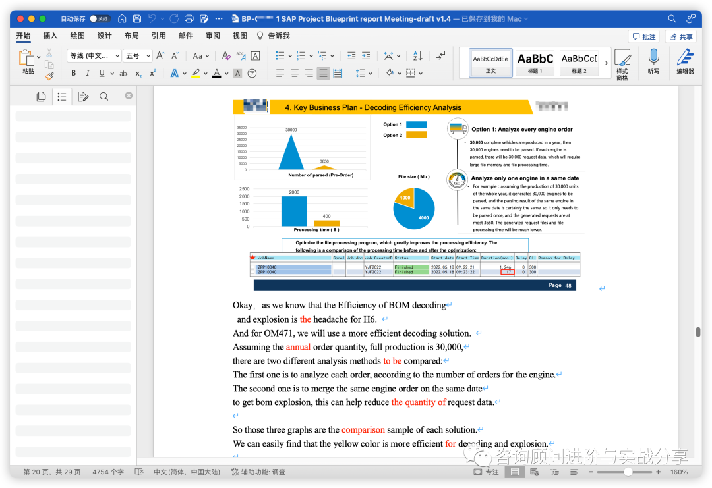
Task: Clear all formatting icon
Action: 226,55
